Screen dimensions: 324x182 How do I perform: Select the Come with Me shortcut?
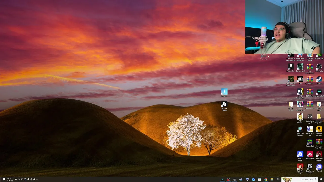[x=310, y=131]
